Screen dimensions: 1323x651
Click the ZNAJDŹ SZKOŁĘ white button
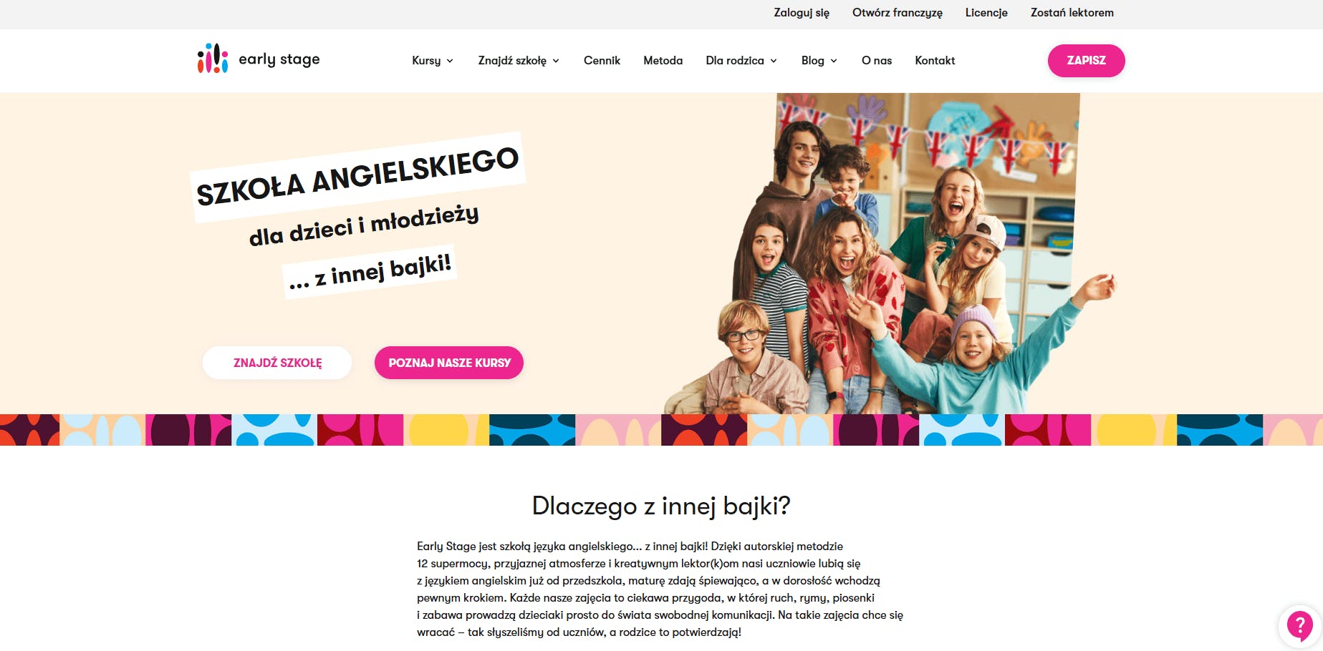pyautogui.click(x=277, y=363)
